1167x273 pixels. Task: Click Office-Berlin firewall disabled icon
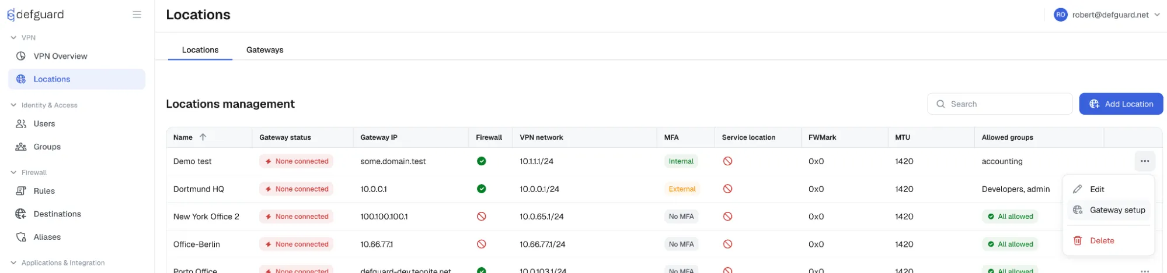click(482, 244)
